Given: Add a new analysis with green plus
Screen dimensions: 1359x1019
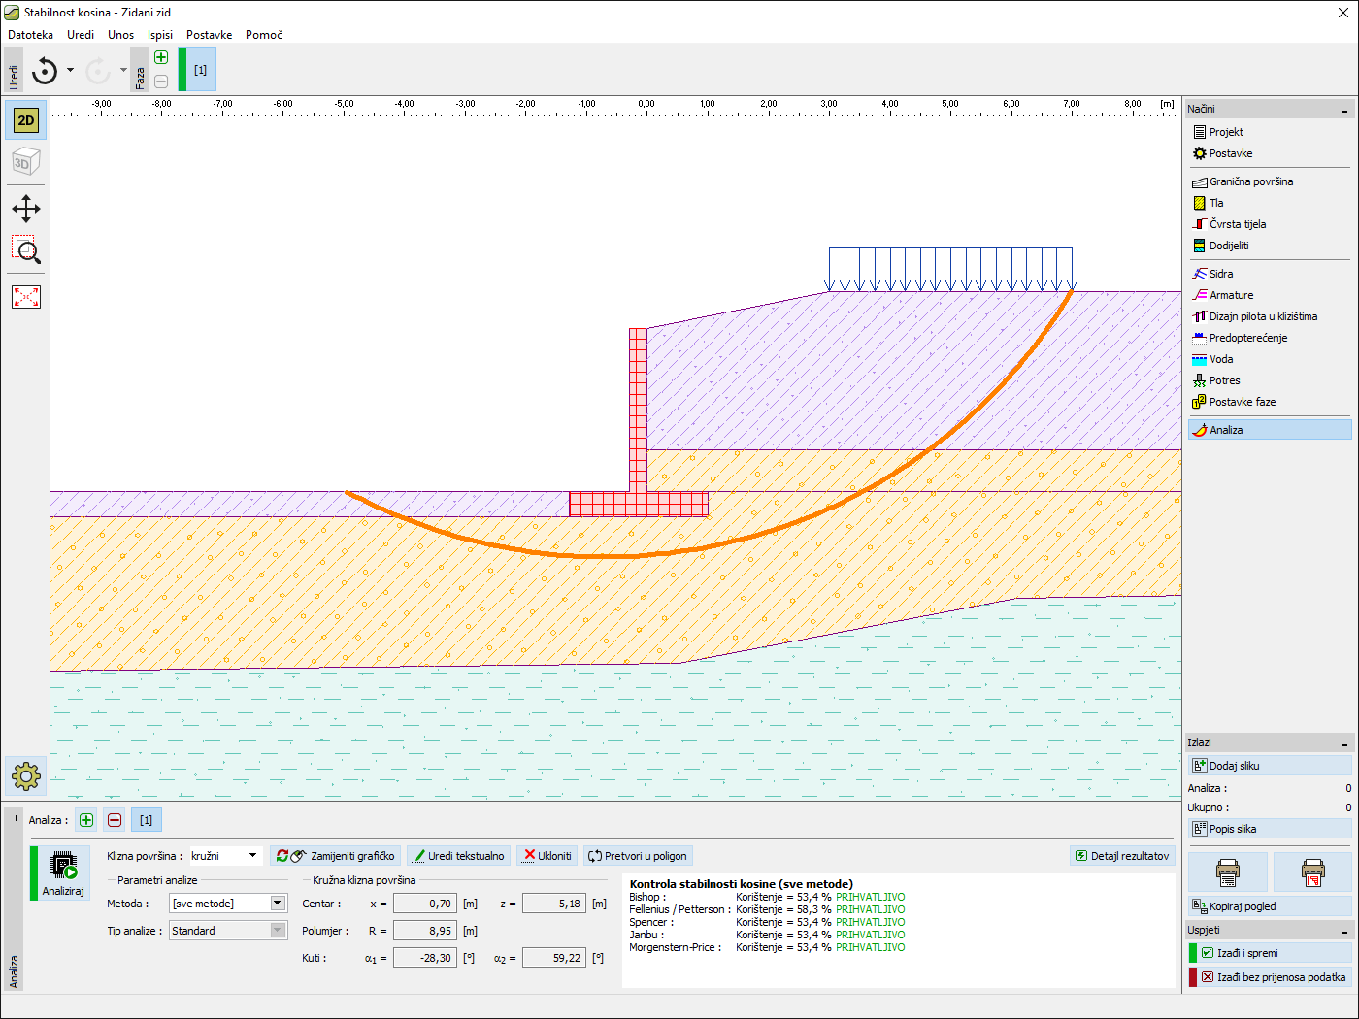Looking at the screenshot, I should point(86,820).
